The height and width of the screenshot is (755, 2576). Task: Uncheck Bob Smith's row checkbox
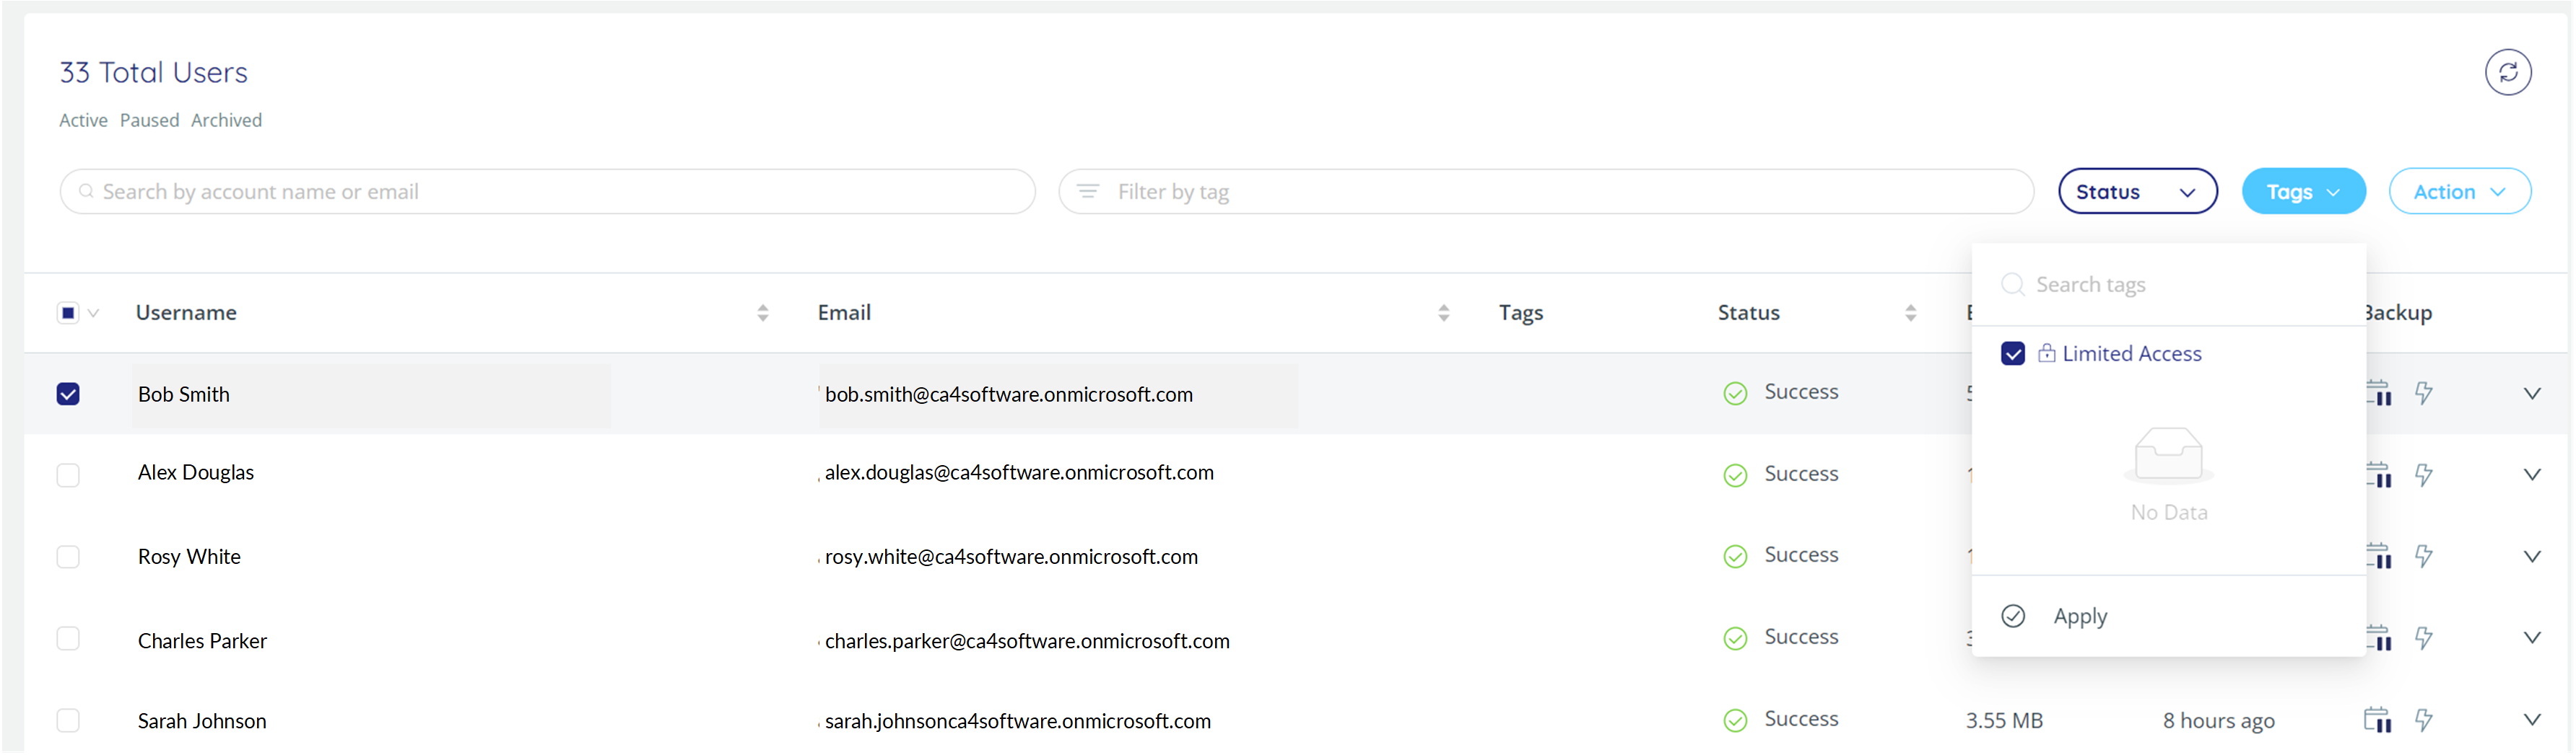pyautogui.click(x=68, y=394)
